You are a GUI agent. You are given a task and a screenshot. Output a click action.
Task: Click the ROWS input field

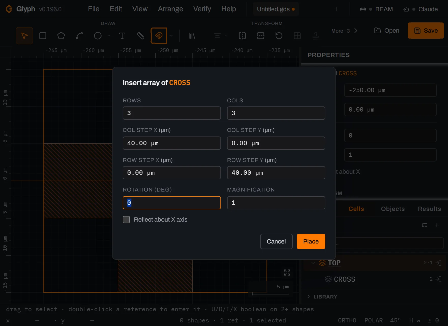click(172, 113)
